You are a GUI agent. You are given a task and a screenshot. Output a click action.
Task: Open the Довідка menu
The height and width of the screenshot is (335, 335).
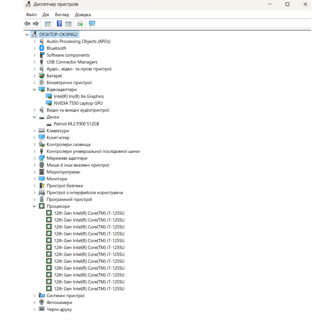tap(83, 15)
